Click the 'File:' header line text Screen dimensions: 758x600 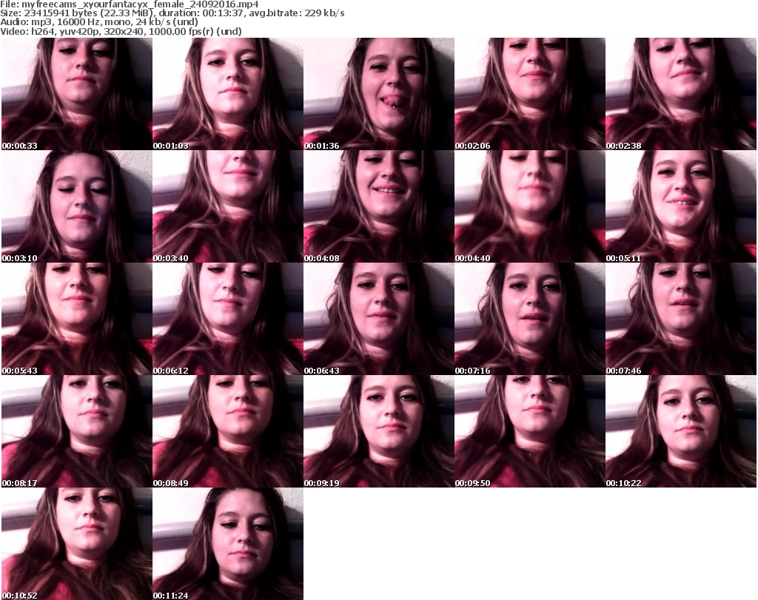pos(130,4)
